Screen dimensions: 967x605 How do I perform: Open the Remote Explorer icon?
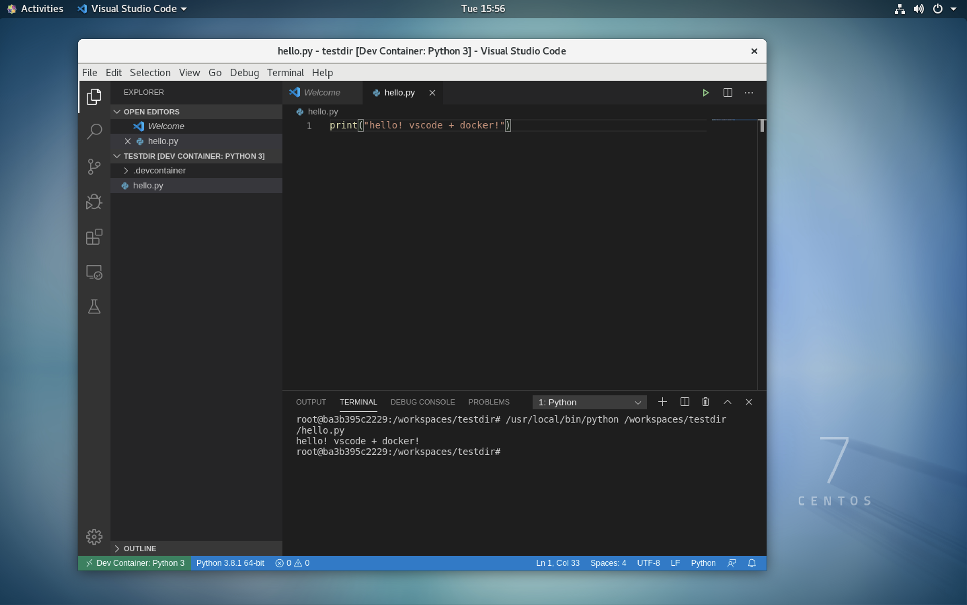point(94,272)
